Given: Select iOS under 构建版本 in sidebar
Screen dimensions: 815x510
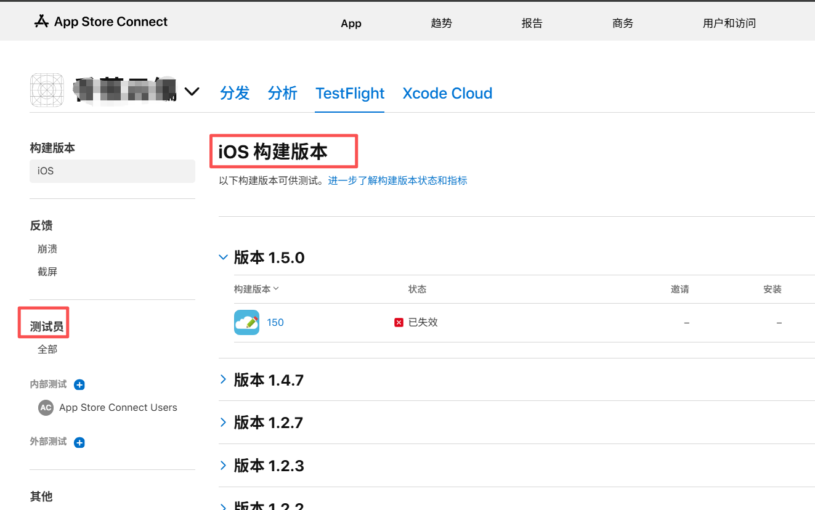Looking at the screenshot, I should (x=112, y=171).
